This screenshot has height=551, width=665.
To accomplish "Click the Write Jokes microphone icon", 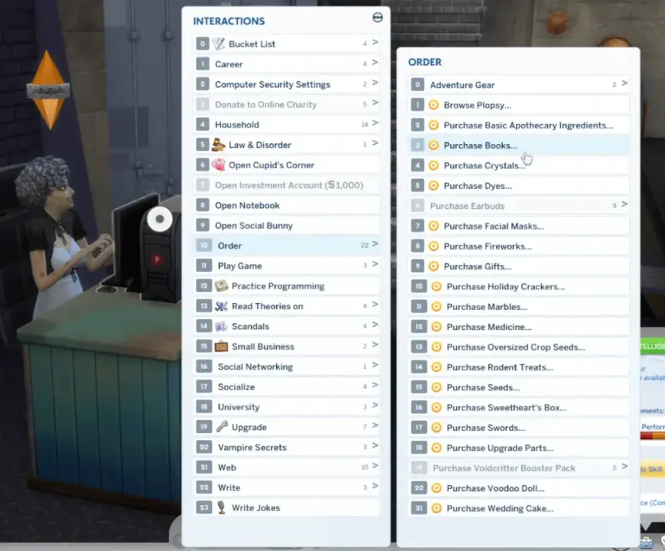I will click(221, 507).
